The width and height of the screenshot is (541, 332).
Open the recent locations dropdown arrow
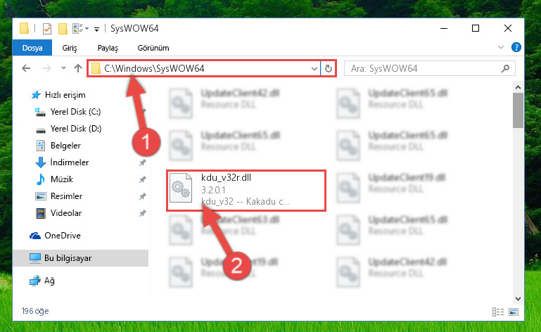63,68
